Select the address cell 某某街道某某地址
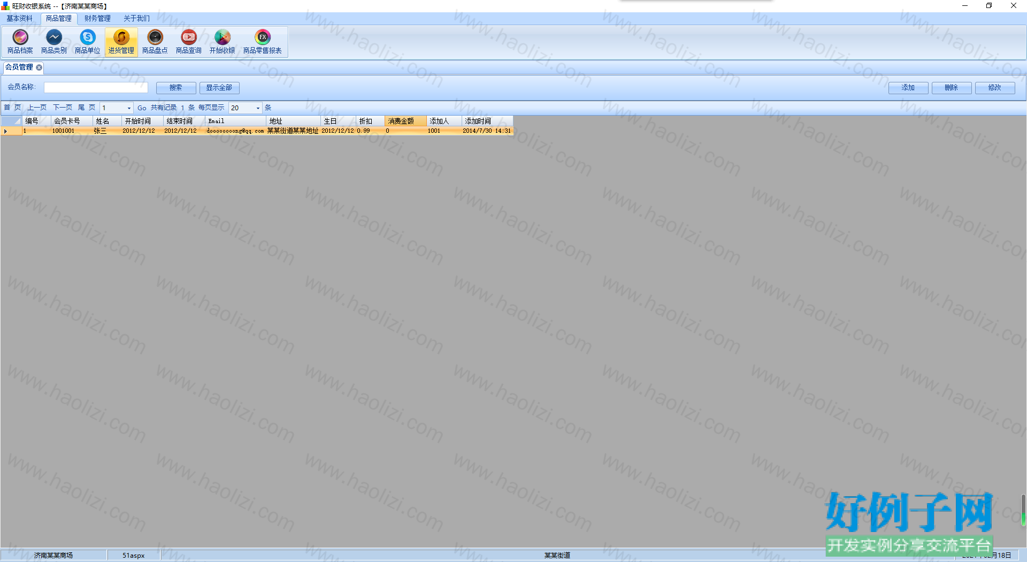Viewport: 1027px width, 562px height. pos(294,131)
